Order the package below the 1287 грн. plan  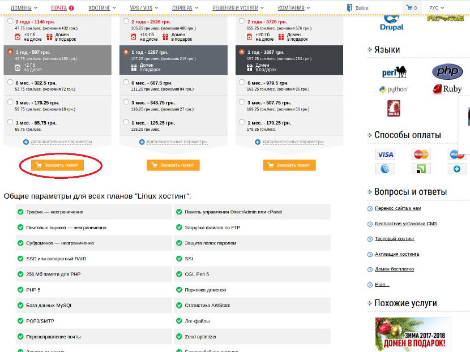tap(173, 165)
